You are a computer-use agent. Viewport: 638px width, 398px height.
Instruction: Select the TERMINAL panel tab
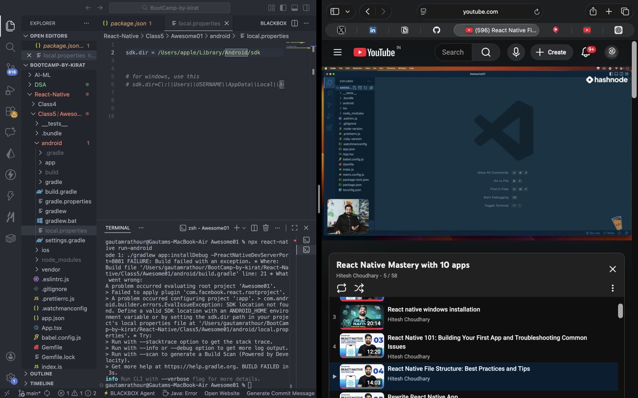coord(117,228)
